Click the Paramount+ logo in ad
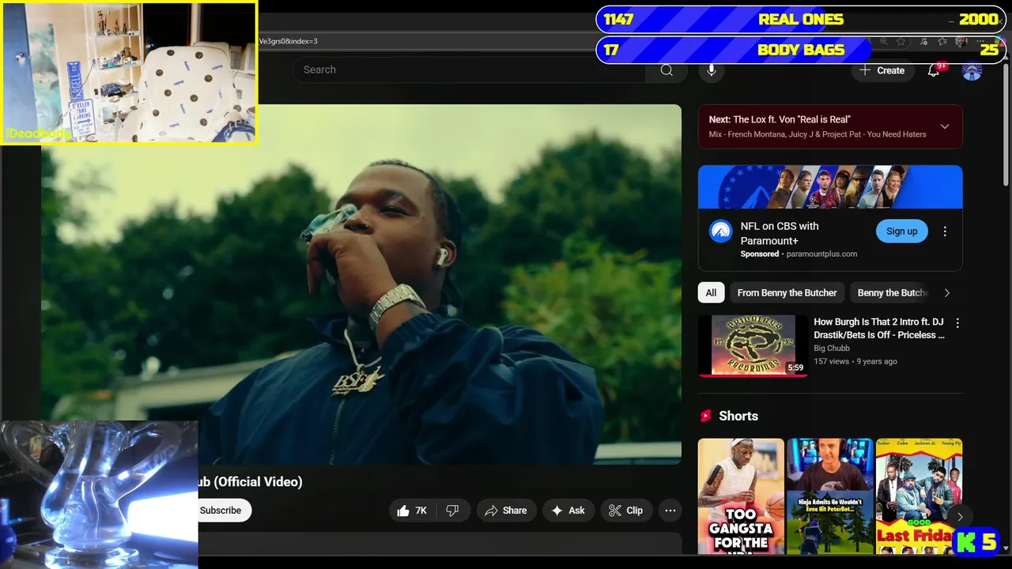 (x=720, y=232)
